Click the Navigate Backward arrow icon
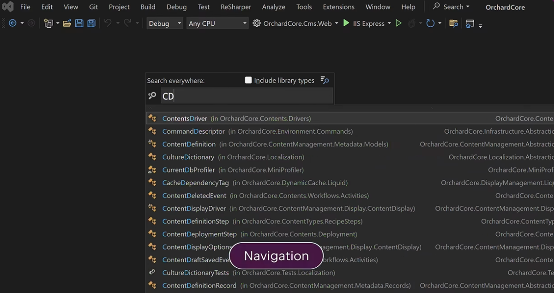554x293 pixels. tap(12, 23)
